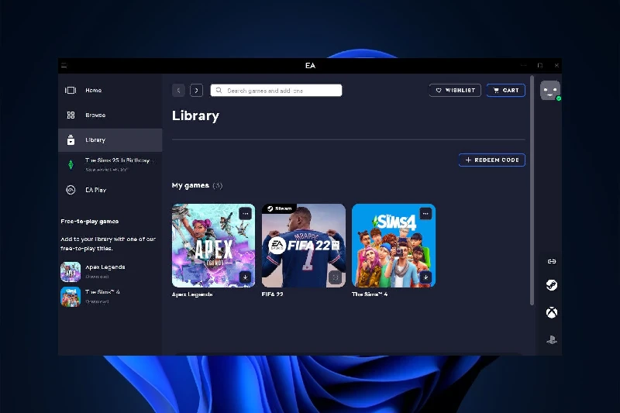620x413 pixels.
Task: Navigate forward with right arrow button
Action: (197, 91)
